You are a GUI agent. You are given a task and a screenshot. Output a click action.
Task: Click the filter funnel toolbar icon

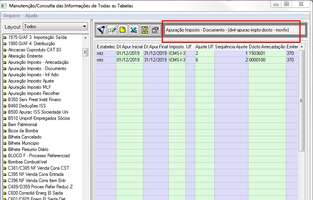[x=101, y=30]
